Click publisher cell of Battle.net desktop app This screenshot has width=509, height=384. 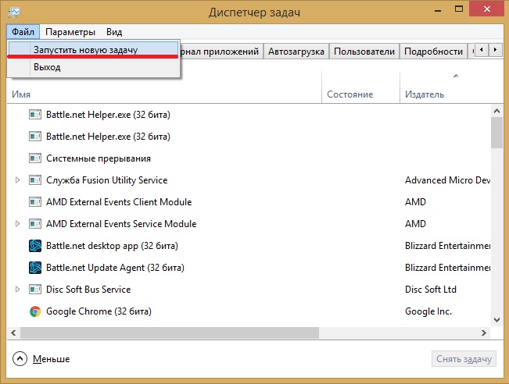click(x=447, y=246)
